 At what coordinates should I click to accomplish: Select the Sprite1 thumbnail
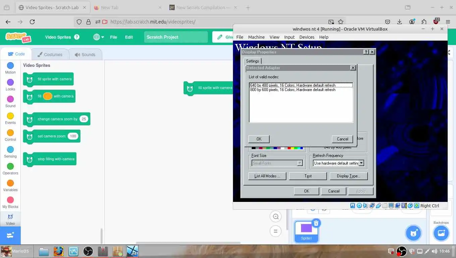306,232
